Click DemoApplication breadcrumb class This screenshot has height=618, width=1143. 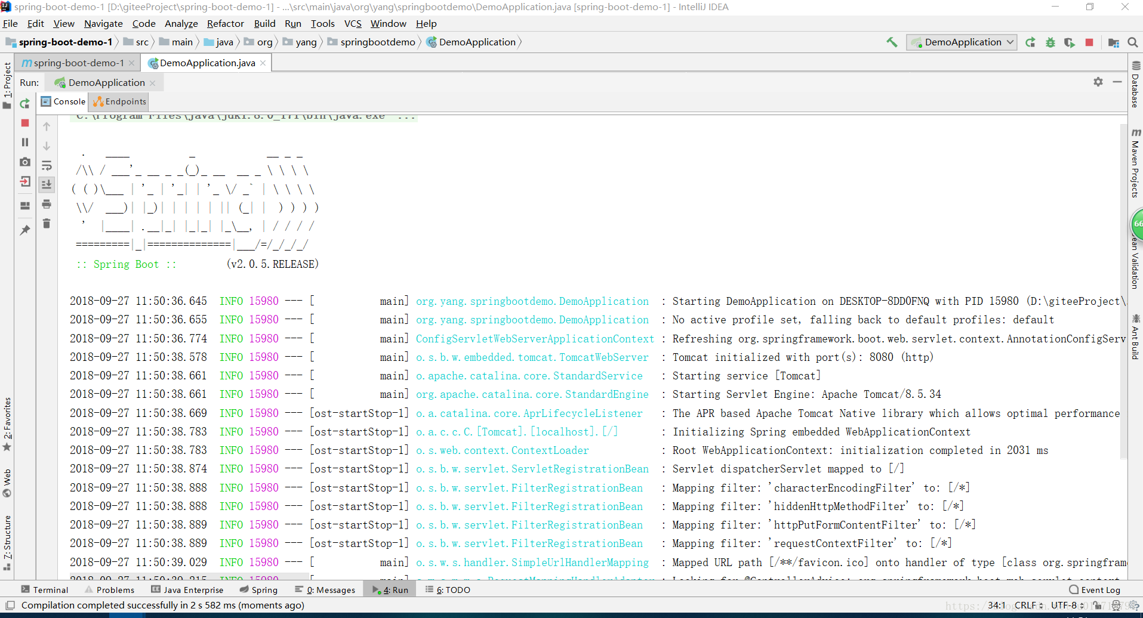(x=471, y=42)
